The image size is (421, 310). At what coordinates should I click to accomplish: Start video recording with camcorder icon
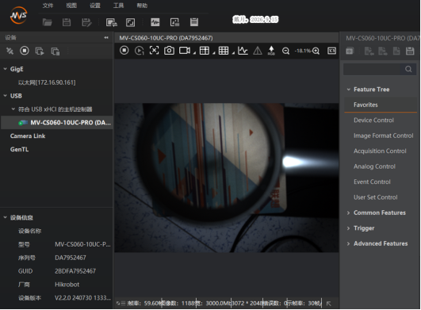(185, 51)
